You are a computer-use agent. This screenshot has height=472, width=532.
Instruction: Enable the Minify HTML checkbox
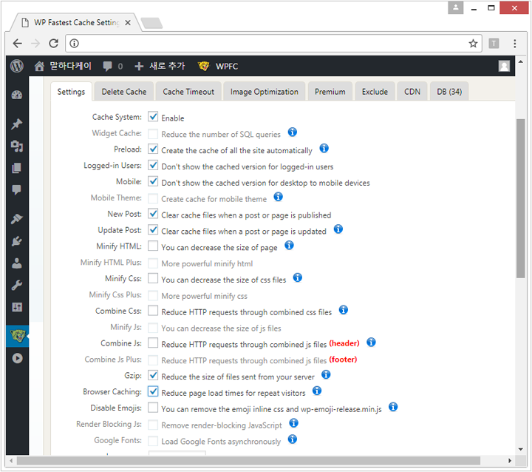click(153, 246)
